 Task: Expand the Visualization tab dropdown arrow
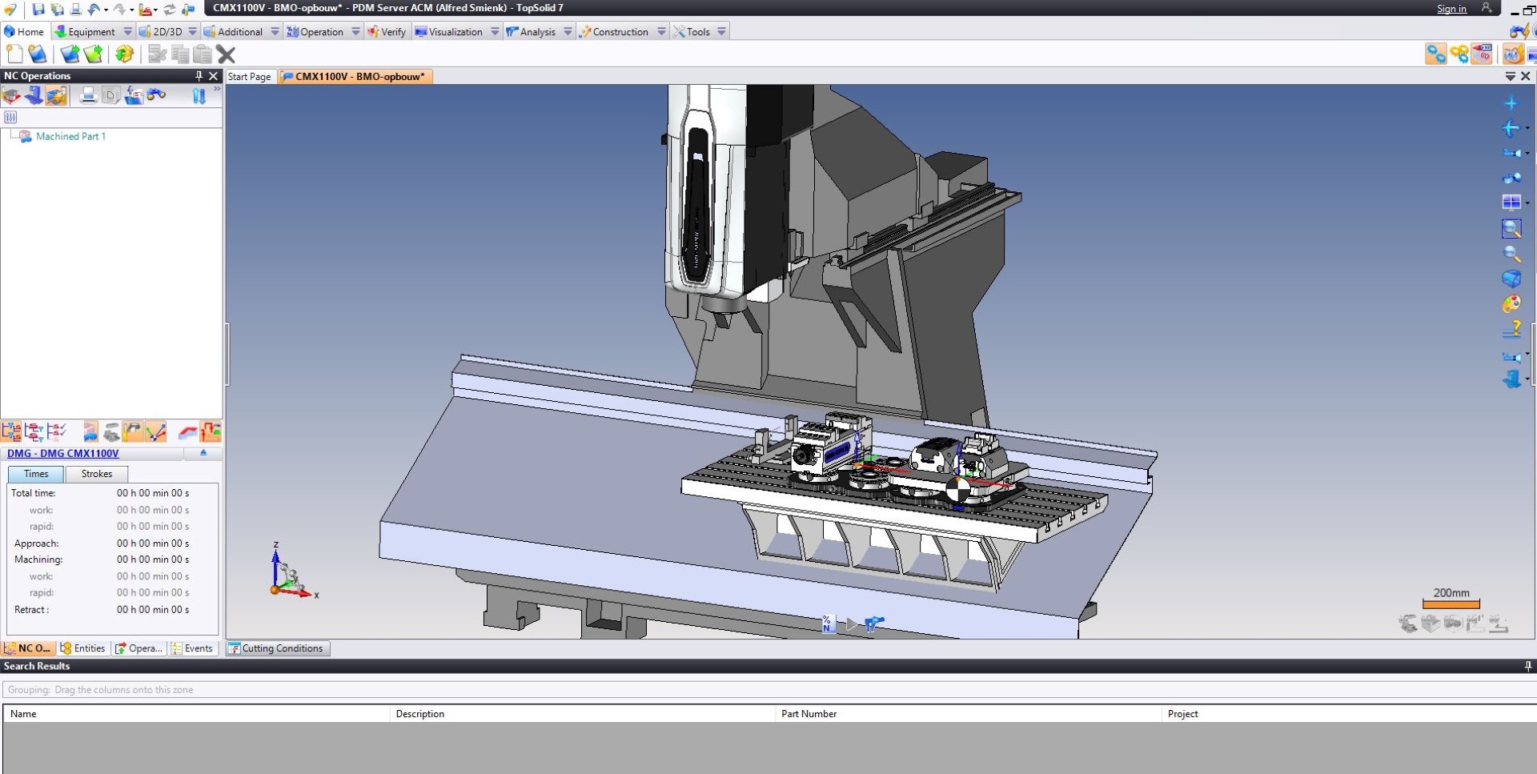(495, 32)
